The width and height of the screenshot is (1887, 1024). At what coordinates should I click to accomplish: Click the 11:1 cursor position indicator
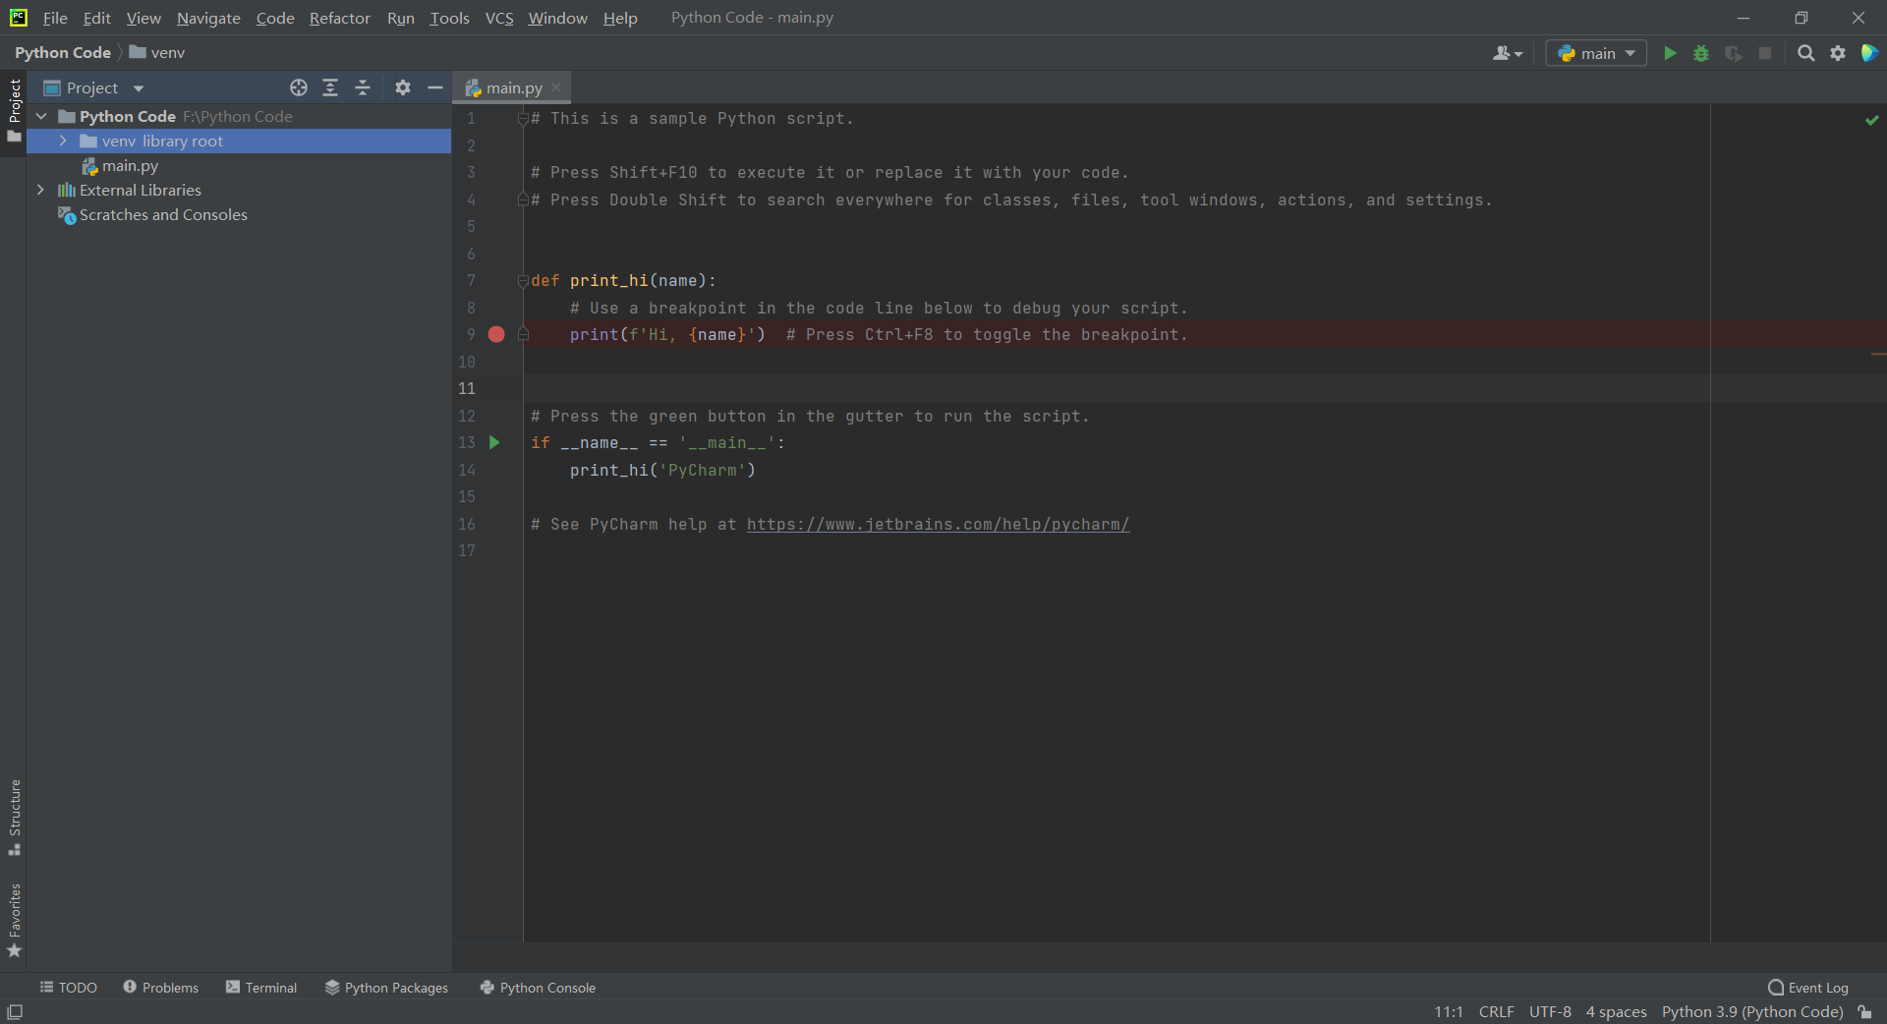coord(1448,1012)
